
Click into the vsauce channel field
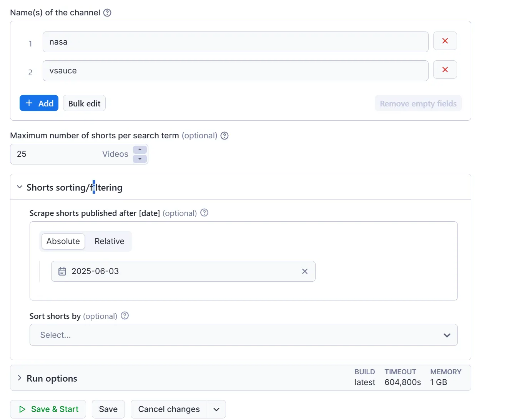click(x=235, y=71)
